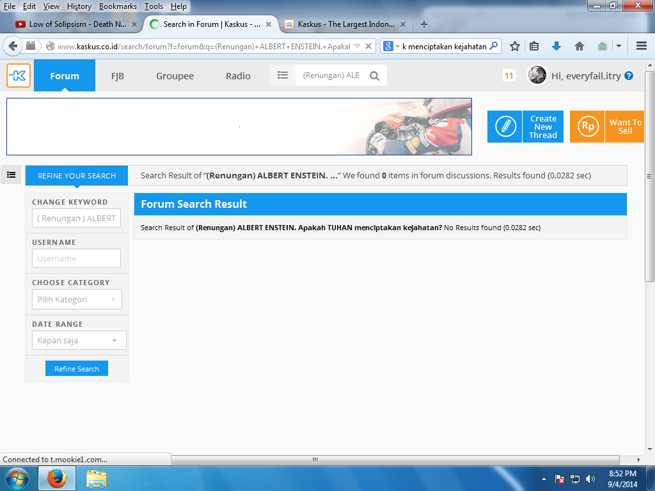Screen dimensions: 655x491
Task: Click the vertical scrollbar thumb
Action: [649, 176]
